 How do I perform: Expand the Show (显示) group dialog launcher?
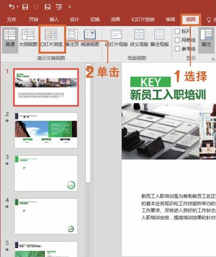(x=213, y=59)
